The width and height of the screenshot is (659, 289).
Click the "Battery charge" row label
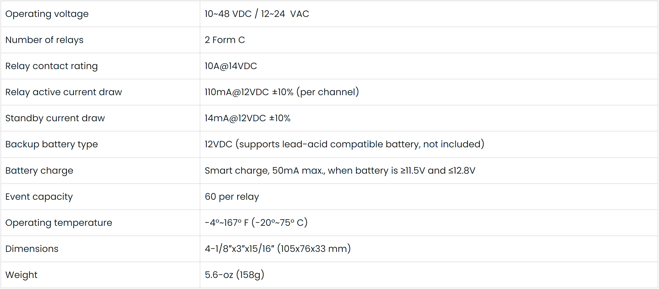(39, 171)
